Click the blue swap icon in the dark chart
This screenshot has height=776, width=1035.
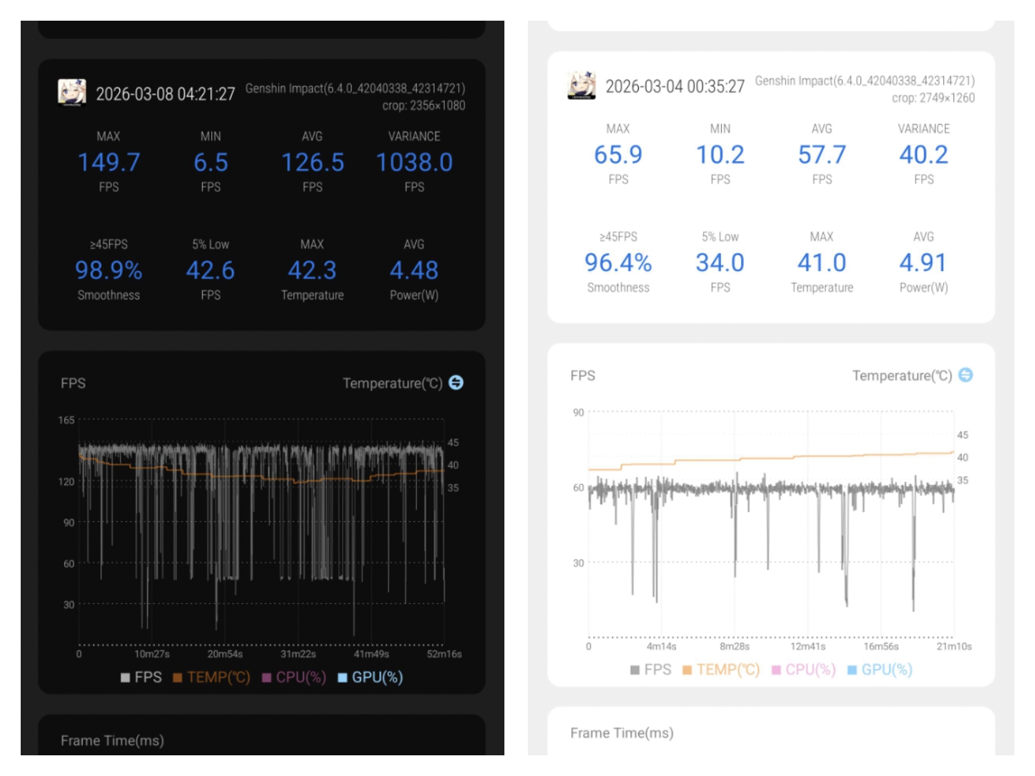(456, 383)
